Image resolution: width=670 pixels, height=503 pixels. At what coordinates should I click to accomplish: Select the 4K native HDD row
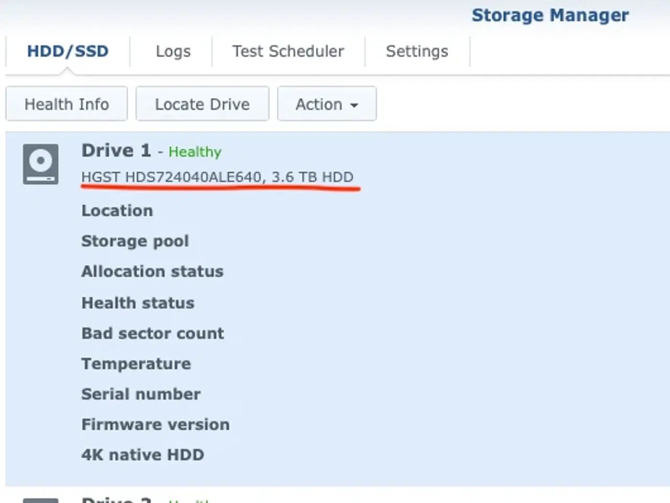point(142,455)
